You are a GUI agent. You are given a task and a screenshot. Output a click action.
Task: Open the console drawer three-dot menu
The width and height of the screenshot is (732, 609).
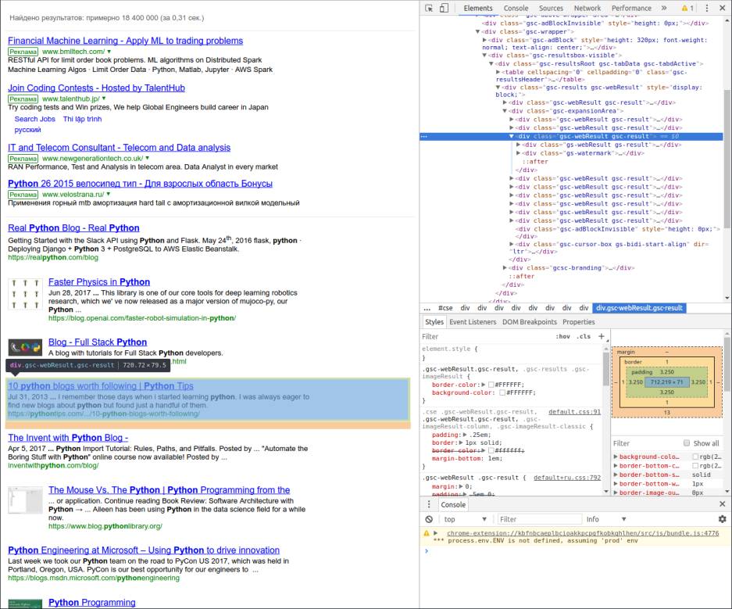[x=429, y=504]
